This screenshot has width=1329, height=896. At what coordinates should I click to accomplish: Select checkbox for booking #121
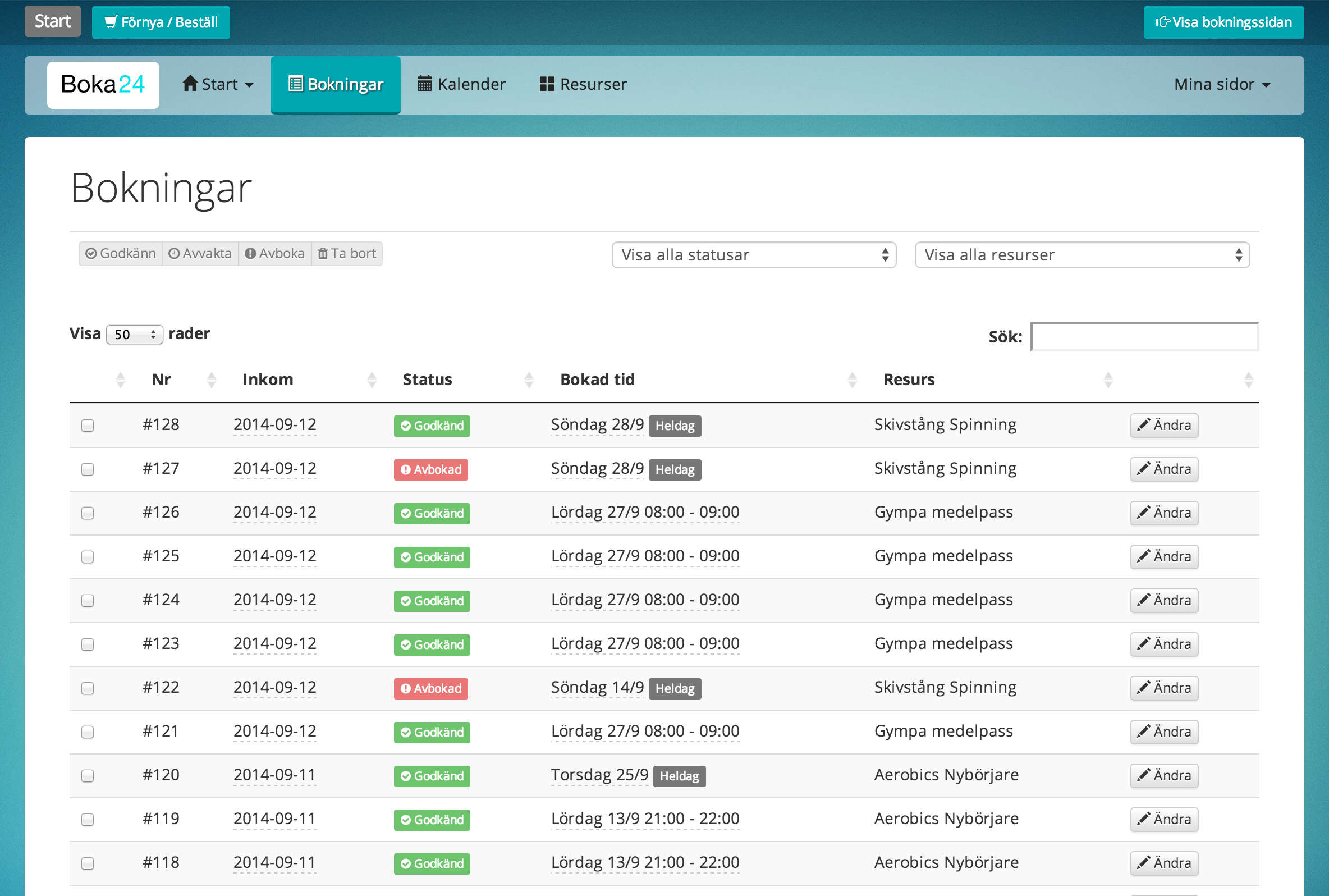coord(88,733)
